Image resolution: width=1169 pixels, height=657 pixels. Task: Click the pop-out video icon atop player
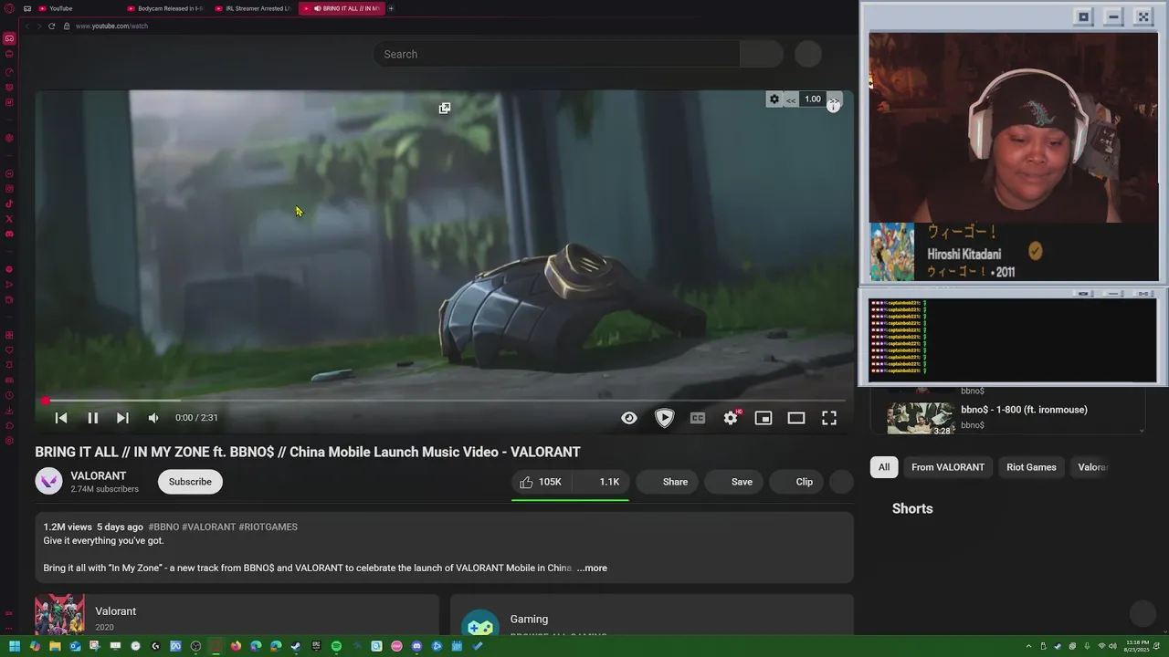[x=445, y=108]
